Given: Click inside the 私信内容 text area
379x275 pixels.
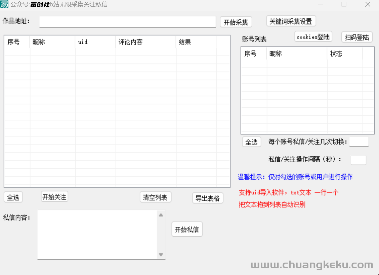Looking at the screenshot, I should pos(97,234).
